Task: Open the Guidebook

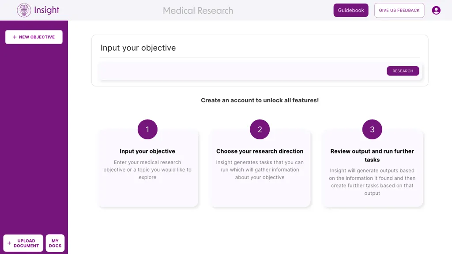Action: (350, 10)
